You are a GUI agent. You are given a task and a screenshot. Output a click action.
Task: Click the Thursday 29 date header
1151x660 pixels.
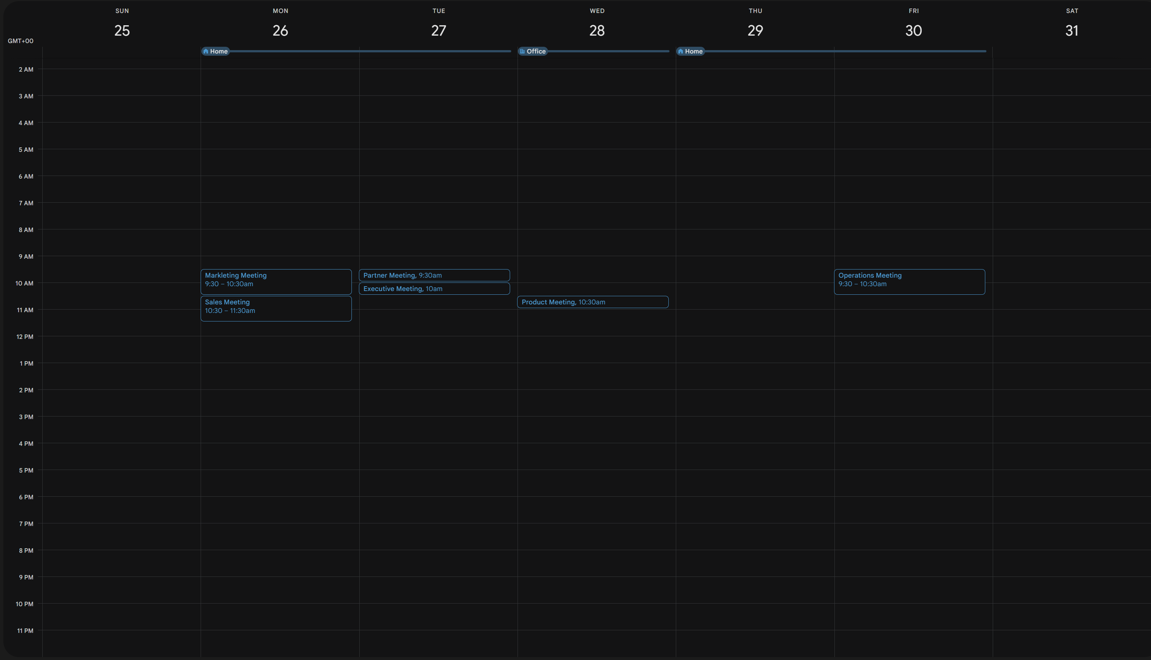point(755,30)
